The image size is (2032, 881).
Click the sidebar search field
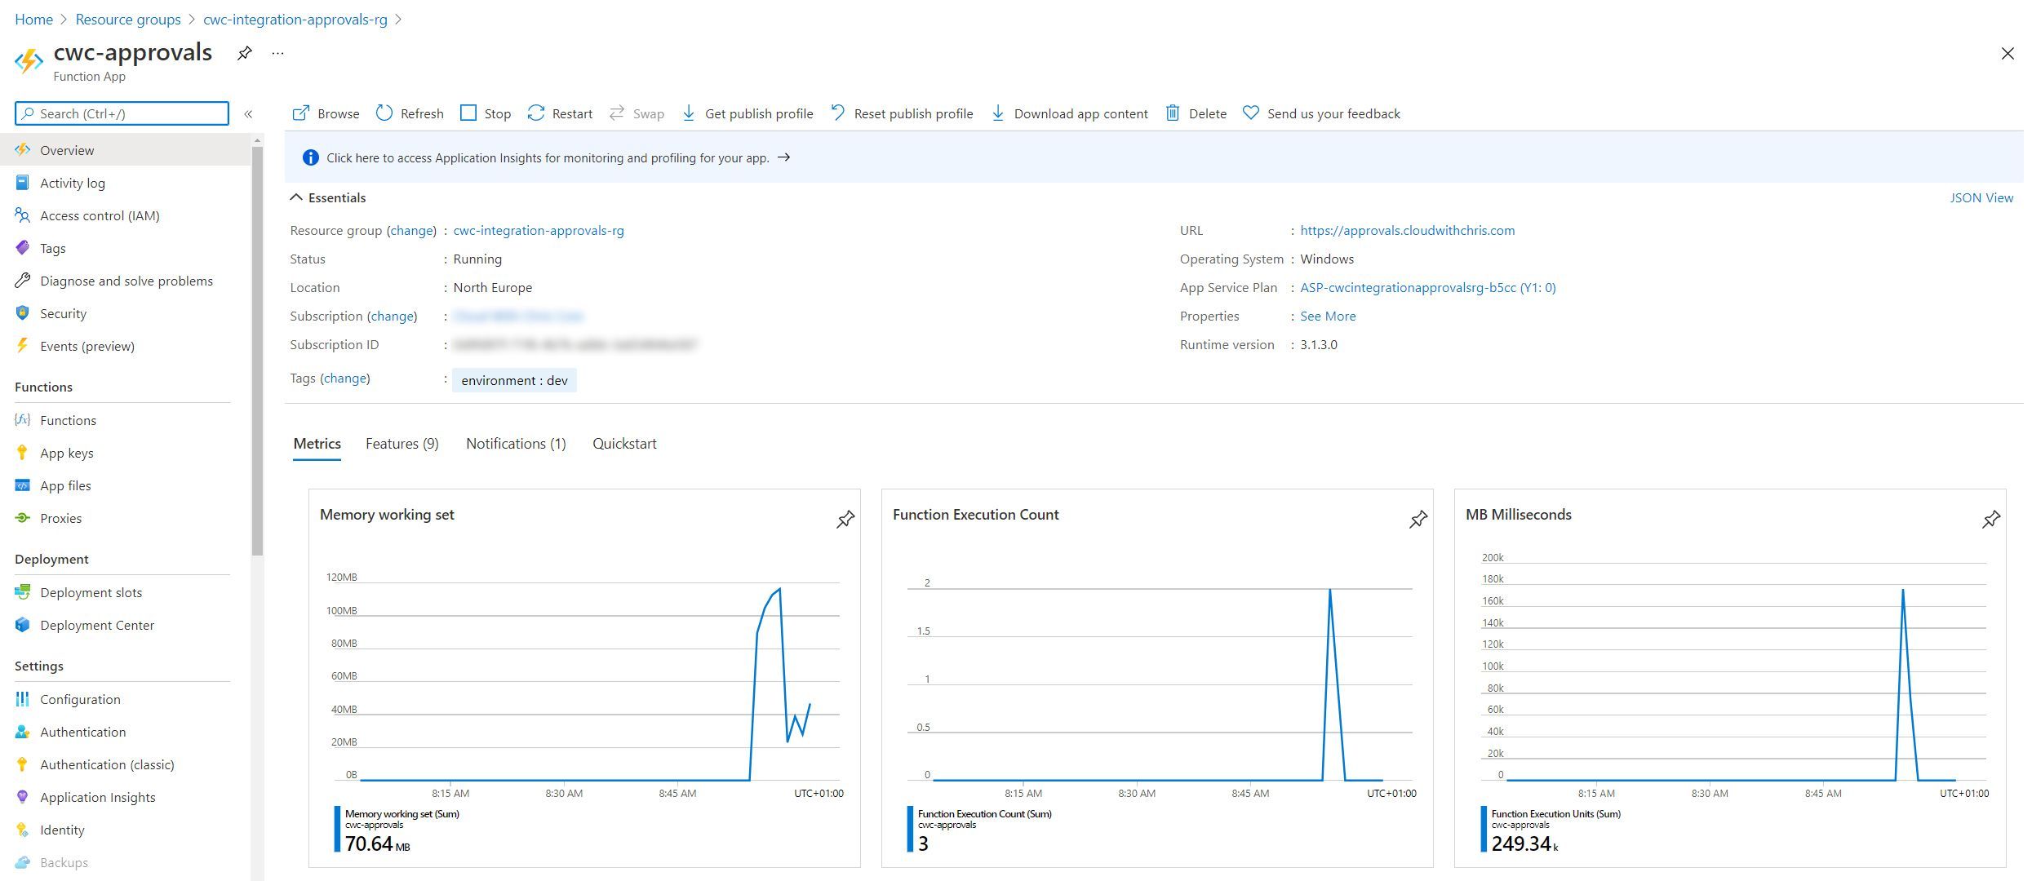point(122,113)
